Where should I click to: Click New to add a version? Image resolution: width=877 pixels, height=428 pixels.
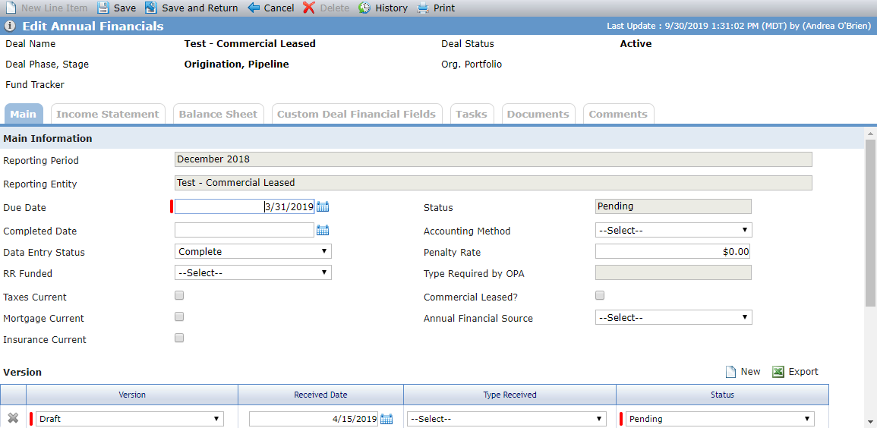(743, 372)
